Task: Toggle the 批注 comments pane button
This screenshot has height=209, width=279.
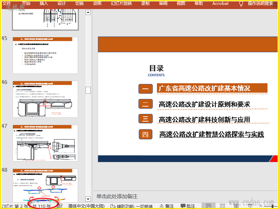Action: pos(188,206)
